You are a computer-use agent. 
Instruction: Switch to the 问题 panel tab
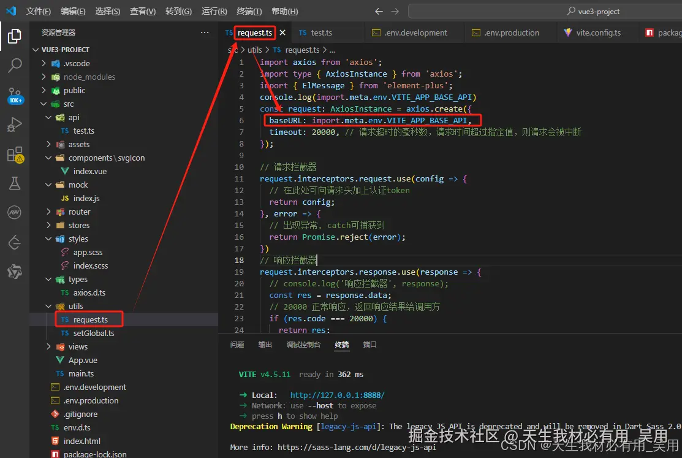237,345
